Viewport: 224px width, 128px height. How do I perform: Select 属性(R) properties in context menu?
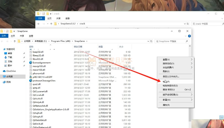pyautogui.click(x=166, y=105)
